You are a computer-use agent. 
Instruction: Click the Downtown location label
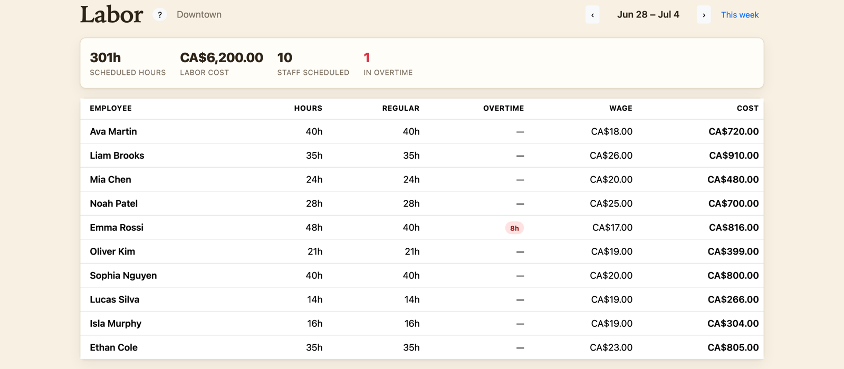click(x=199, y=15)
